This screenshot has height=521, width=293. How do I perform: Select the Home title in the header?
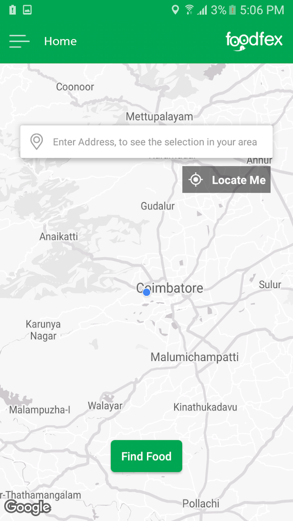coord(61,41)
